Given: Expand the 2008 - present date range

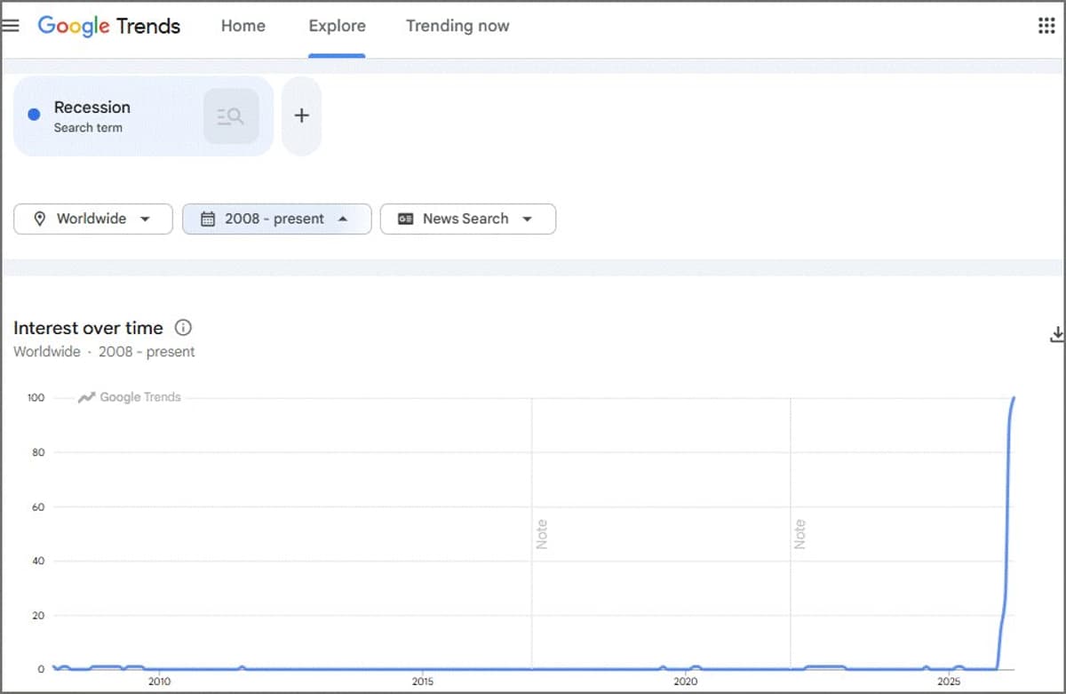Looking at the screenshot, I should (x=276, y=219).
